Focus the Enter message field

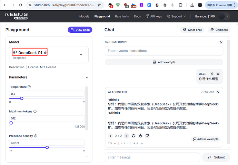(152, 157)
